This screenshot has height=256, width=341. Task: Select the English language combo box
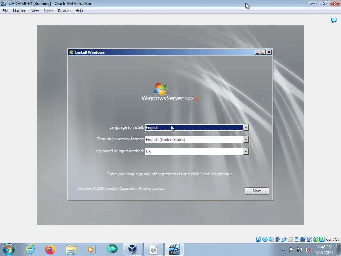[197, 127]
